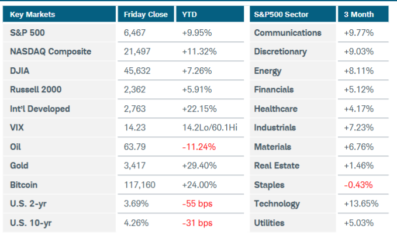Click the 3 Month column header
The image size is (397, 235).
(x=359, y=14)
